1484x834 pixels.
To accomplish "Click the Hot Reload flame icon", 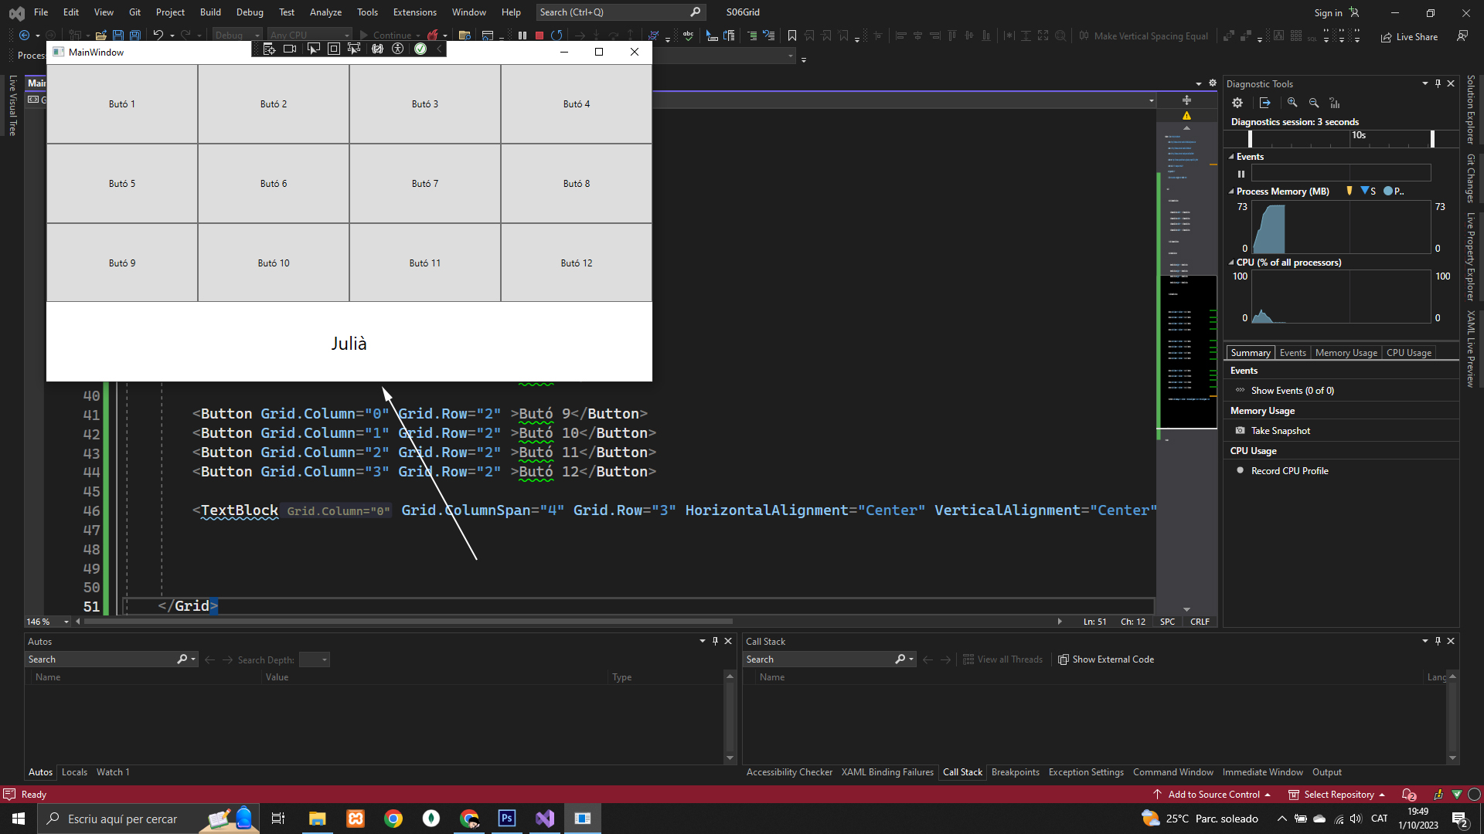I will click(433, 36).
